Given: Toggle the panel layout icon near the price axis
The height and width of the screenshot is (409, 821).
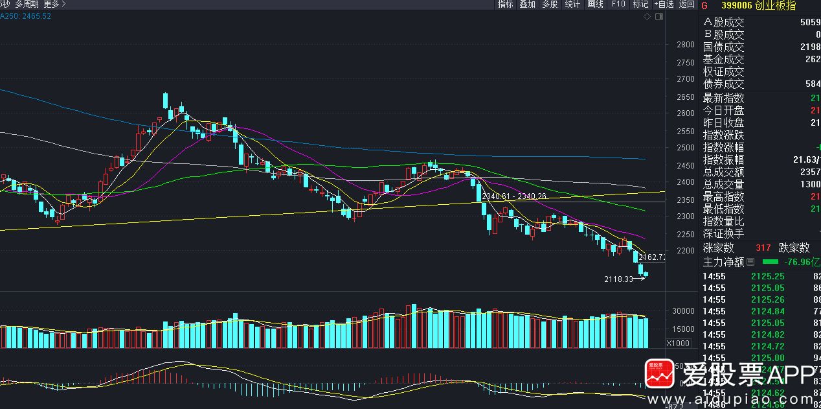Looking at the screenshot, I should click(x=658, y=18).
